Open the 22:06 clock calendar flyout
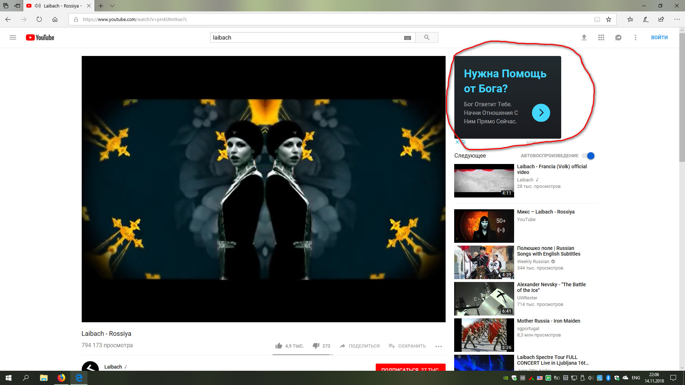Image resolution: width=685 pixels, height=385 pixels. (654, 378)
